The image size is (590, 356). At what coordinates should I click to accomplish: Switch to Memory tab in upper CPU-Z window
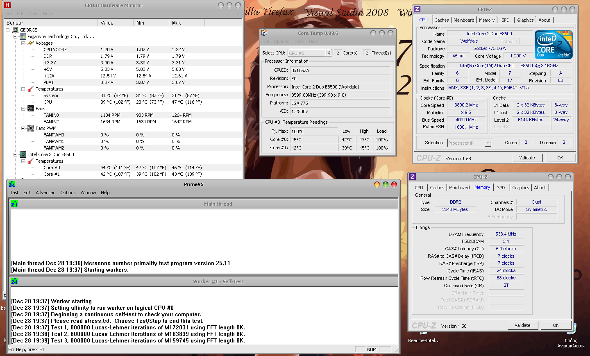click(x=487, y=20)
